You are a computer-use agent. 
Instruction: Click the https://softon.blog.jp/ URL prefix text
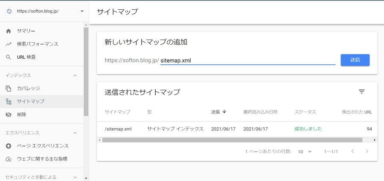(132, 60)
